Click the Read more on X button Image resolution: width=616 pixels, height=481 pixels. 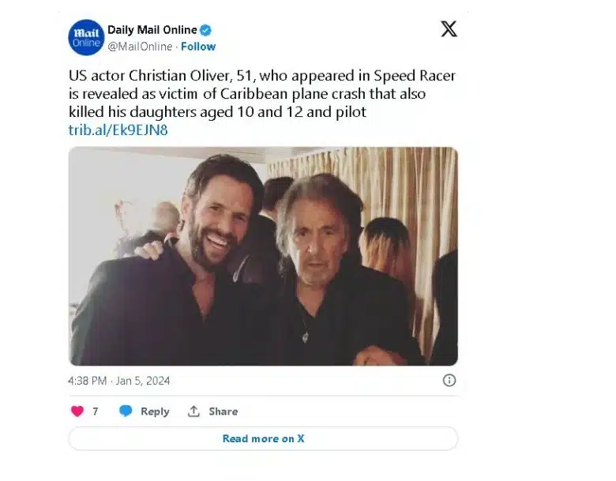click(263, 438)
